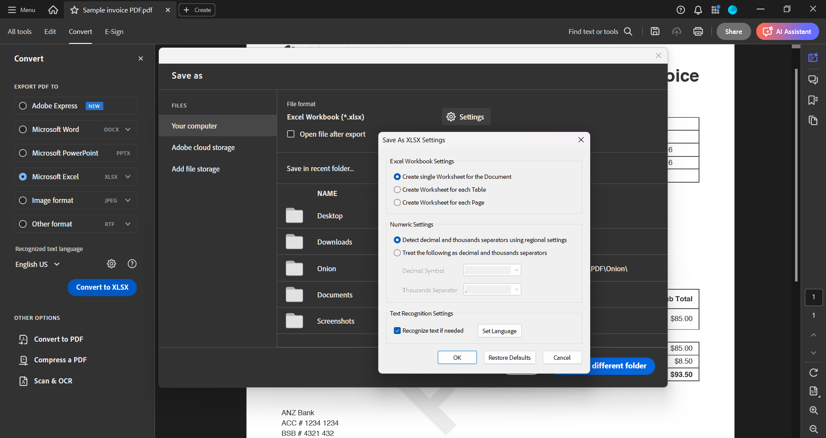826x438 pixels.
Task: Select Create Worksheet for each Table
Action: point(397,189)
